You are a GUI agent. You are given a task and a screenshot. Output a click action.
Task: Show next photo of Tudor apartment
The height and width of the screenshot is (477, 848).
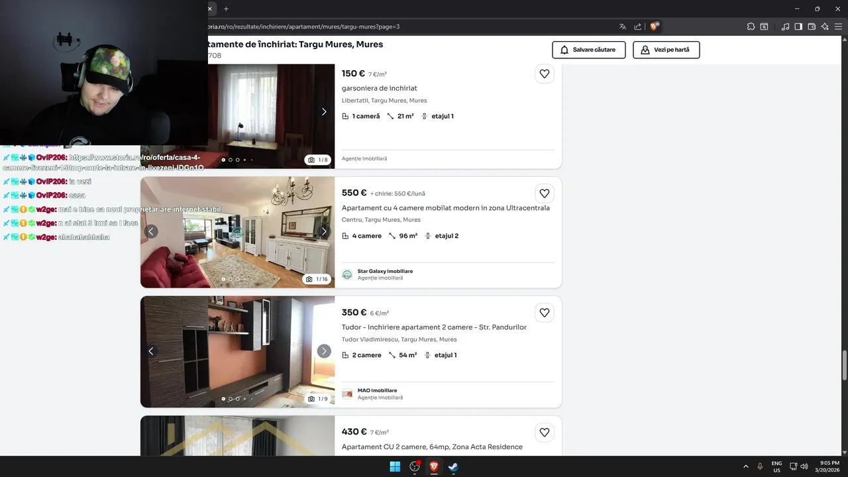click(324, 351)
